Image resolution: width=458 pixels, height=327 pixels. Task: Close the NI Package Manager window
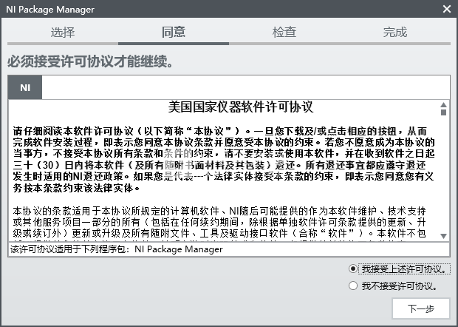pos(447,9)
